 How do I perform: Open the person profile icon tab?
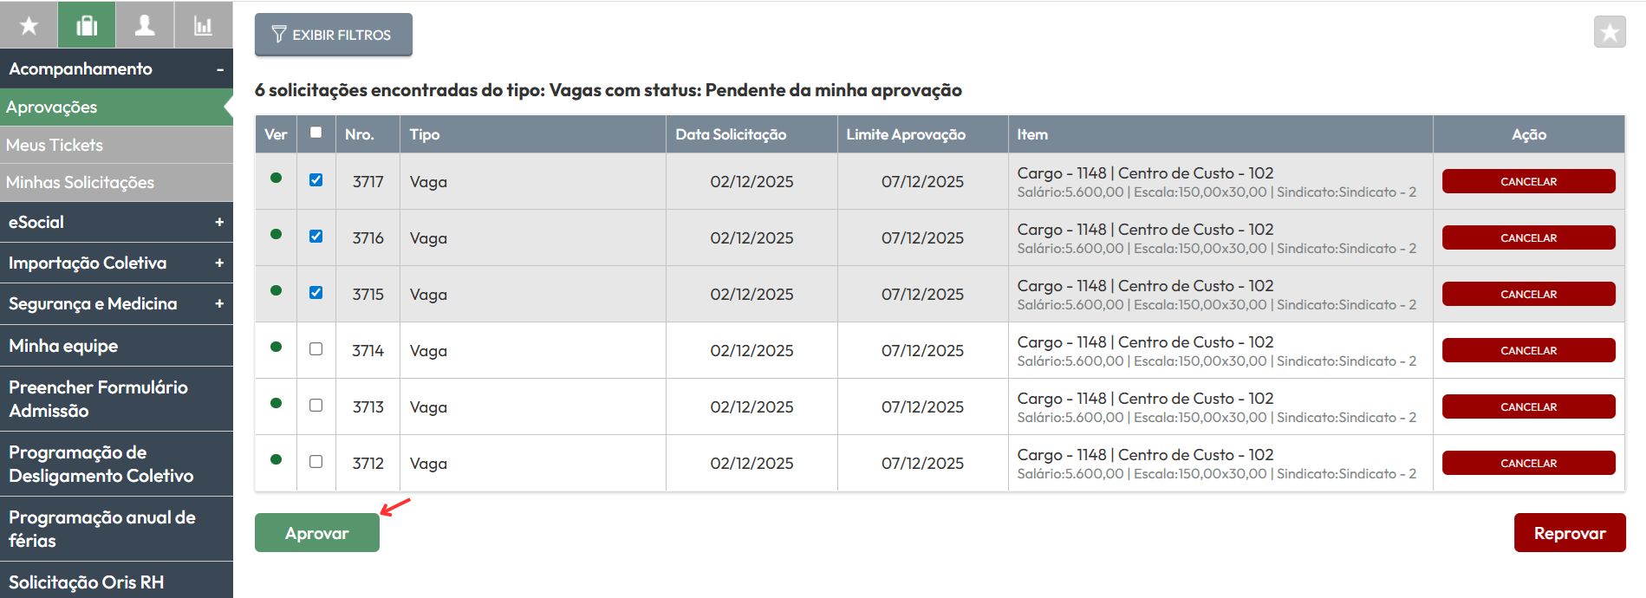[x=145, y=25]
